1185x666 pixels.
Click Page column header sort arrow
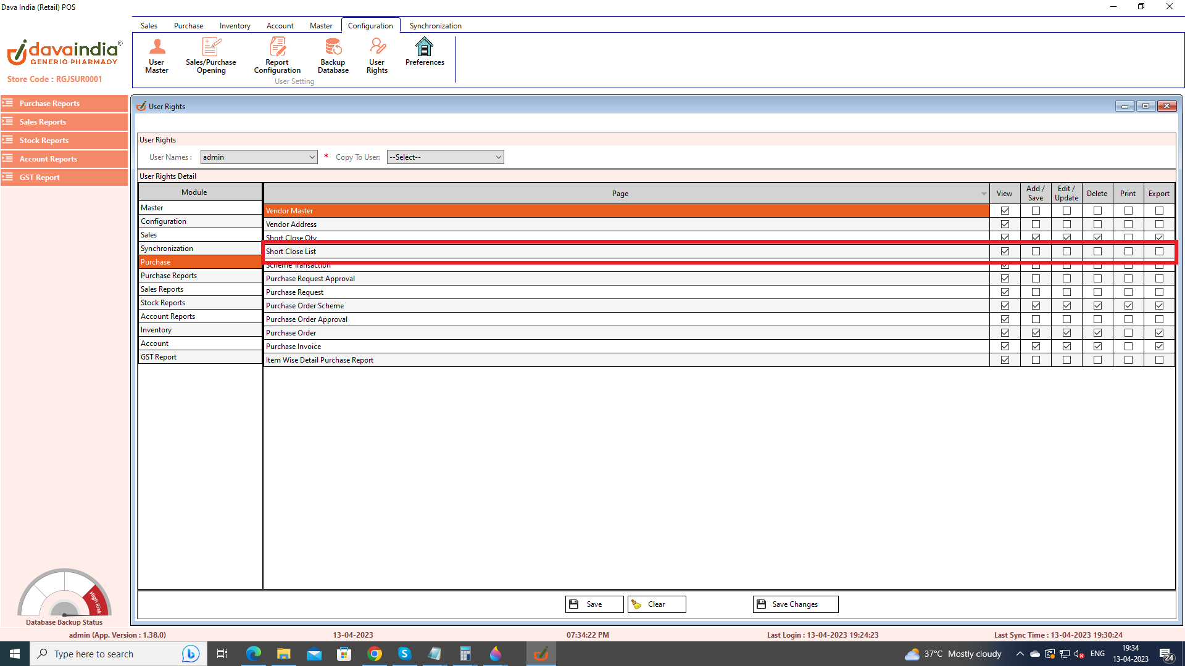[x=984, y=194]
